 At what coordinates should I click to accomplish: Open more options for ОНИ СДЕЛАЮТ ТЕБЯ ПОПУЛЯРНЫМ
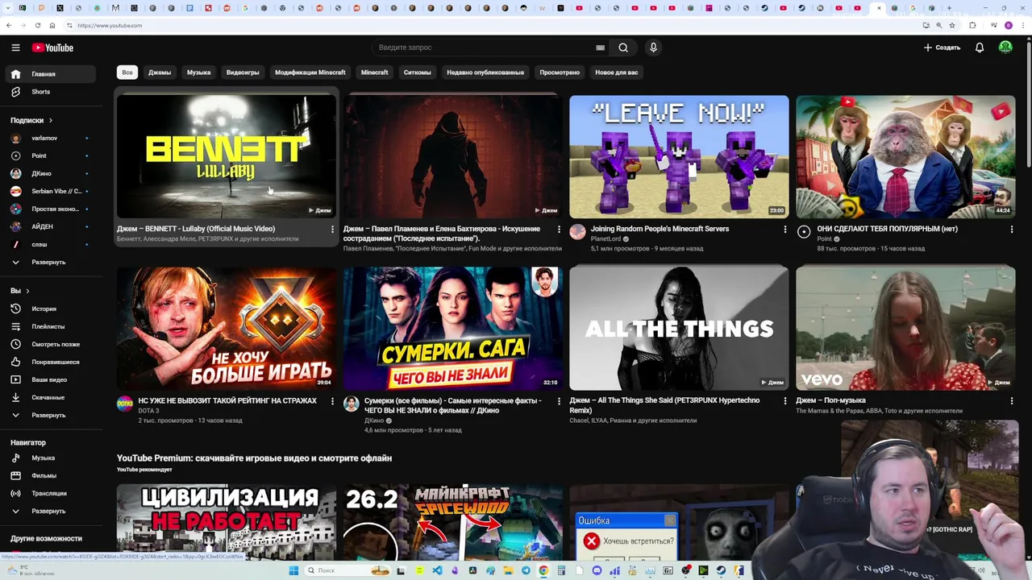pyautogui.click(x=1012, y=230)
